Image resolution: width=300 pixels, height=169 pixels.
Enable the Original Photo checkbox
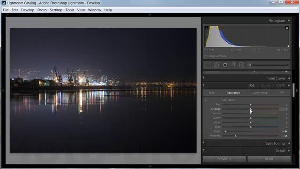(x=206, y=56)
